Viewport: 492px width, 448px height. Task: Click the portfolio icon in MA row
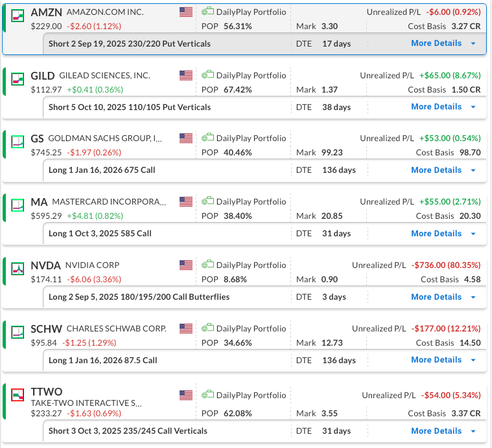click(x=207, y=201)
